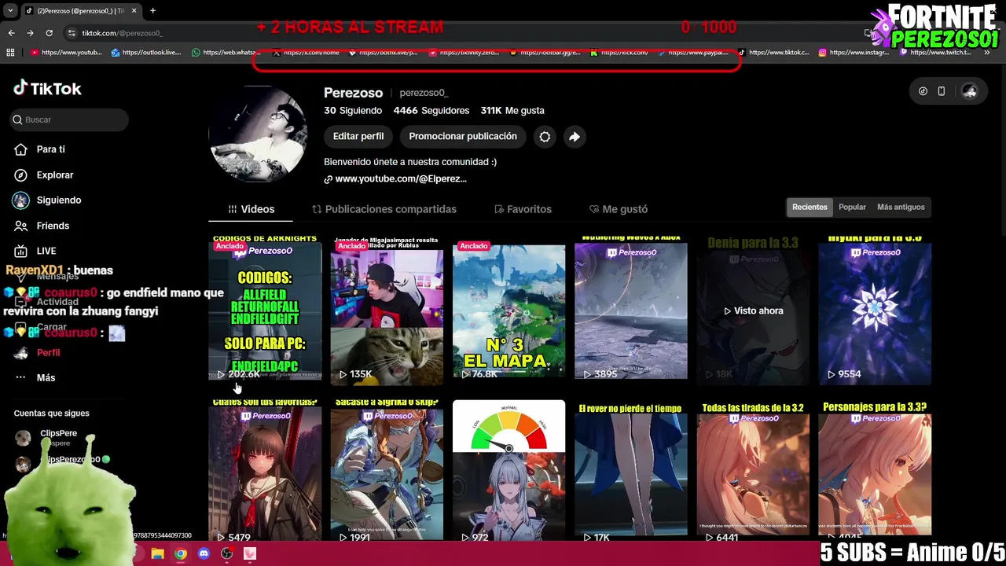Switch to the Me gustó tab
This screenshot has width=1006, height=566.
619,209
